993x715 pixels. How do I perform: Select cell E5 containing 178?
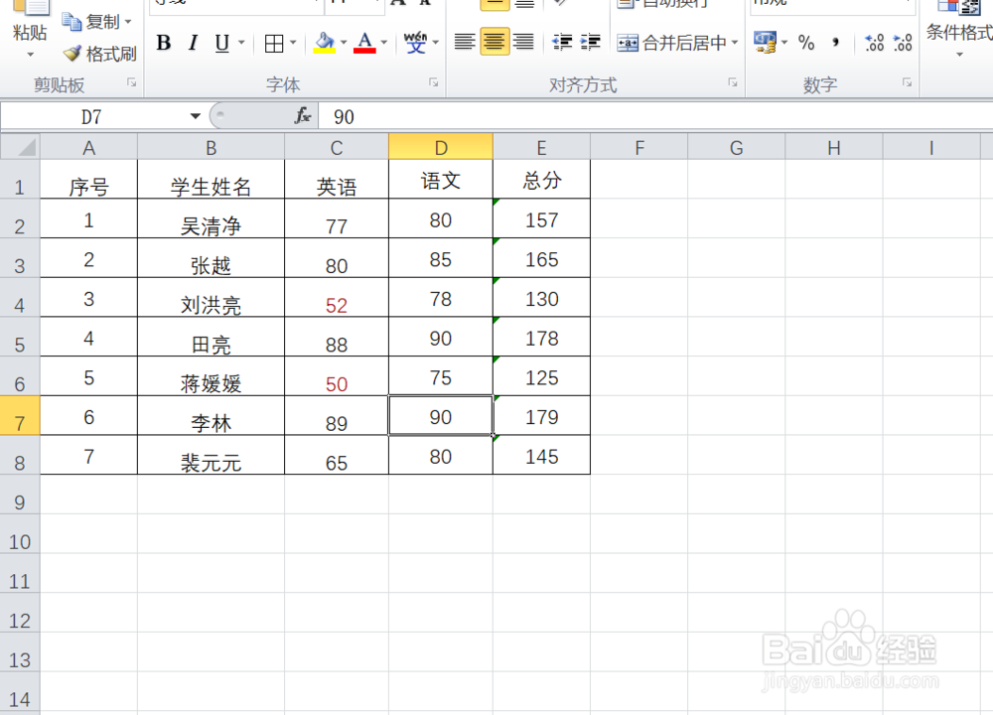[x=541, y=338]
